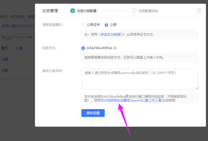Open the 应用2.0签约 link in background
This screenshot has width=208, height=141.
click(x=17, y=26)
